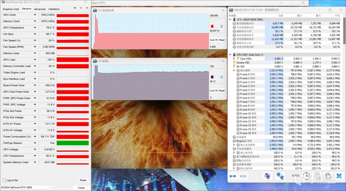Image resolution: width=346 pixels, height=191 pixels.
Task: Click the CPU封装功率 graph window icon
Action: click(x=95, y=10)
